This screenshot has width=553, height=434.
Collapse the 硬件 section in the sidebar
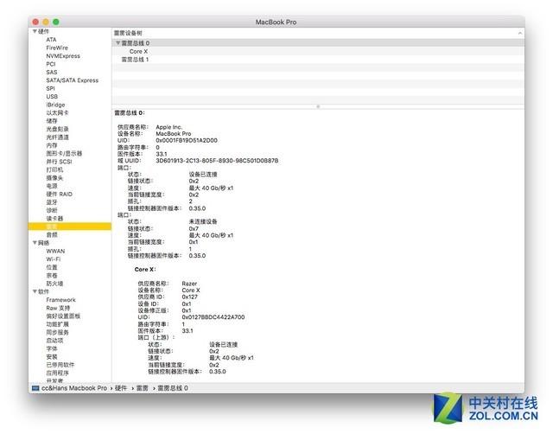click(35, 31)
